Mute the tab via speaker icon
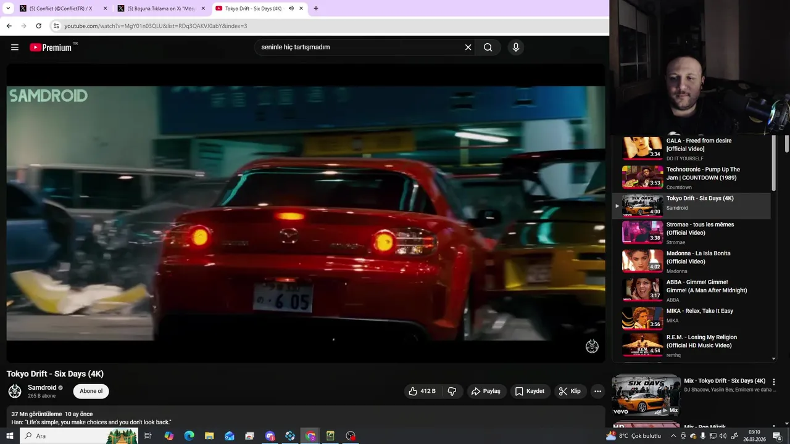 click(x=291, y=9)
